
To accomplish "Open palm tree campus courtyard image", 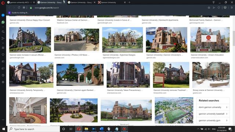I will 73,110.
